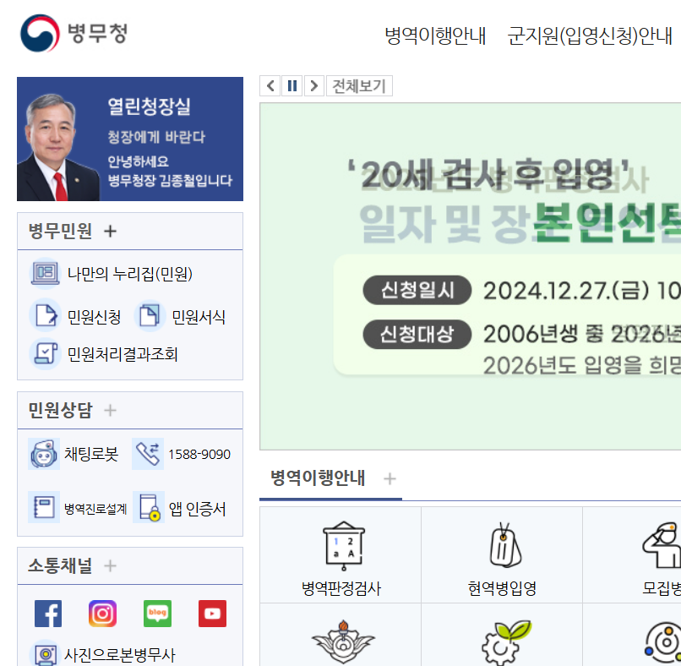Screen dimensions: 681x666
Task: Open the 현역병입영 label
Action: click(x=502, y=589)
